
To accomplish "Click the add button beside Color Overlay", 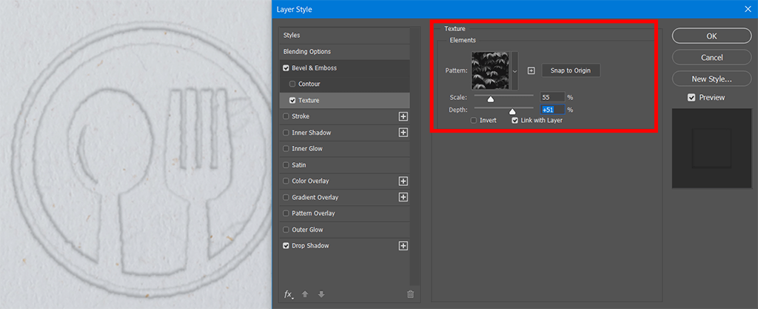I will (403, 181).
